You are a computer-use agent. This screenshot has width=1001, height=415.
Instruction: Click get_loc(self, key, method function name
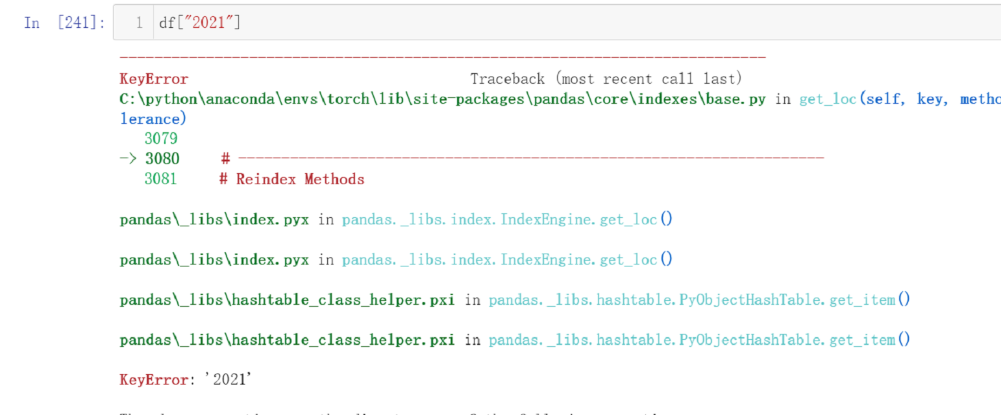tap(900, 99)
